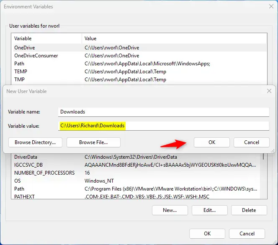Select the OneDrive user variable row
The height and width of the screenshot is (245, 278).
[140, 48]
